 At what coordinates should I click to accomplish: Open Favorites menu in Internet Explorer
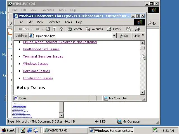(x=54, y=22)
